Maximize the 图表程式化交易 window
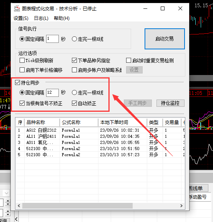The image size is (213, 222). tap(163, 8)
